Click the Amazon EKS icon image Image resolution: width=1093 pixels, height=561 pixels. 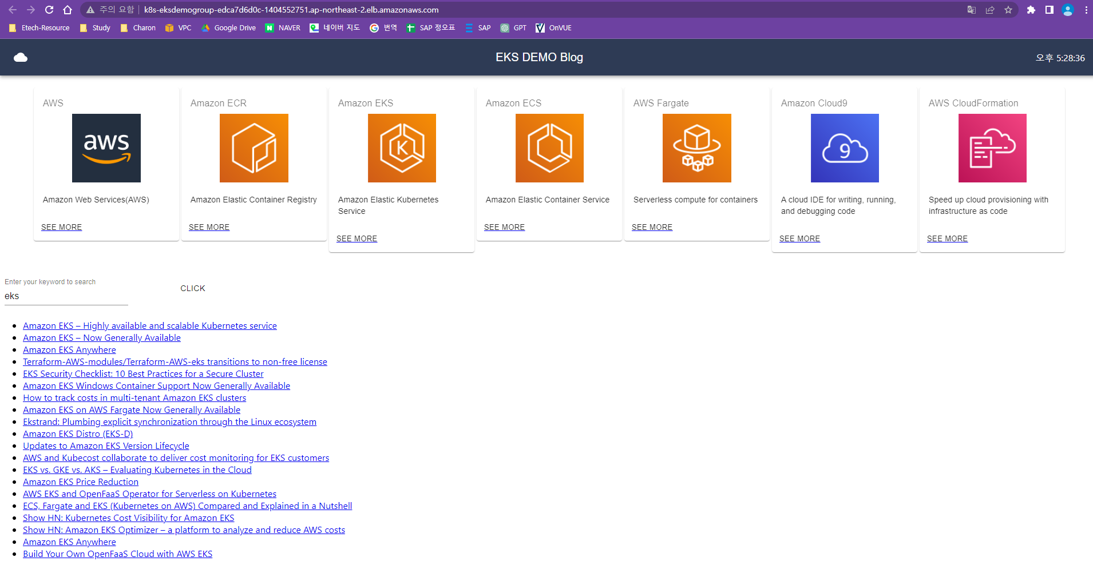point(402,148)
